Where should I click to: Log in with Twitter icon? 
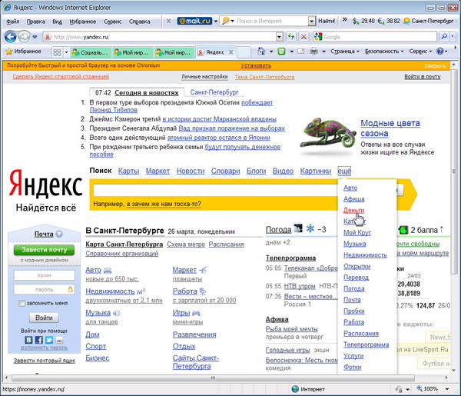click(x=49, y=340)
